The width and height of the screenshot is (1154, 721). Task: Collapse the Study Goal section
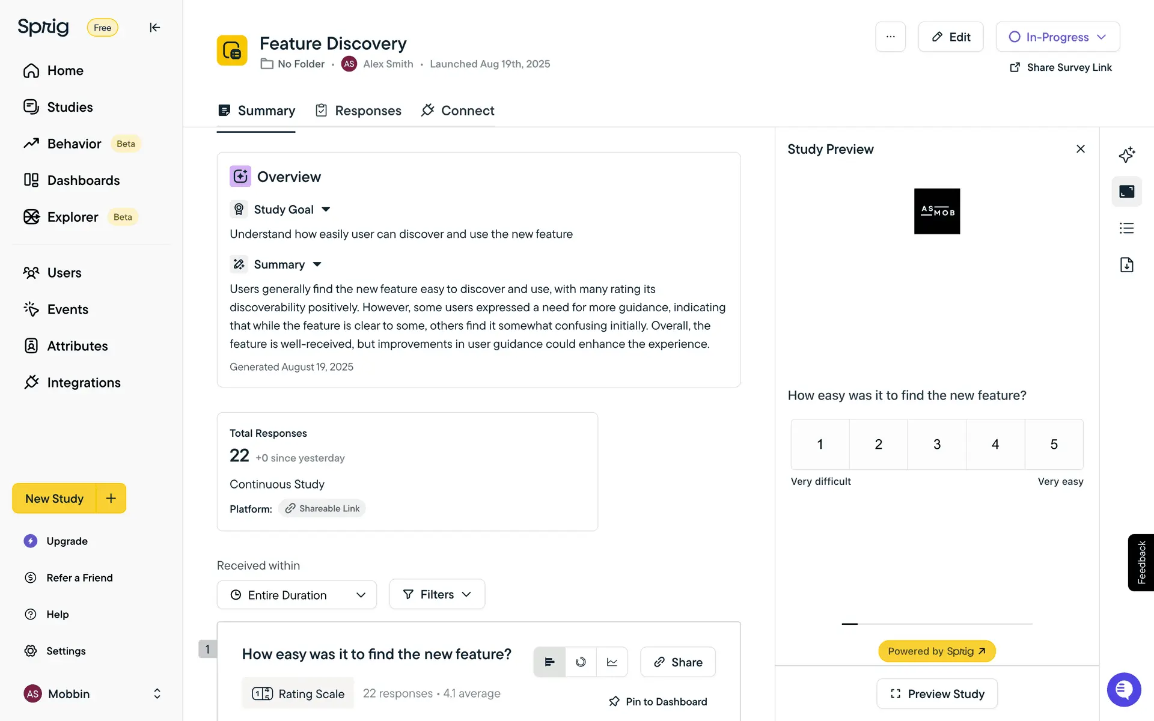pos(326,210)
